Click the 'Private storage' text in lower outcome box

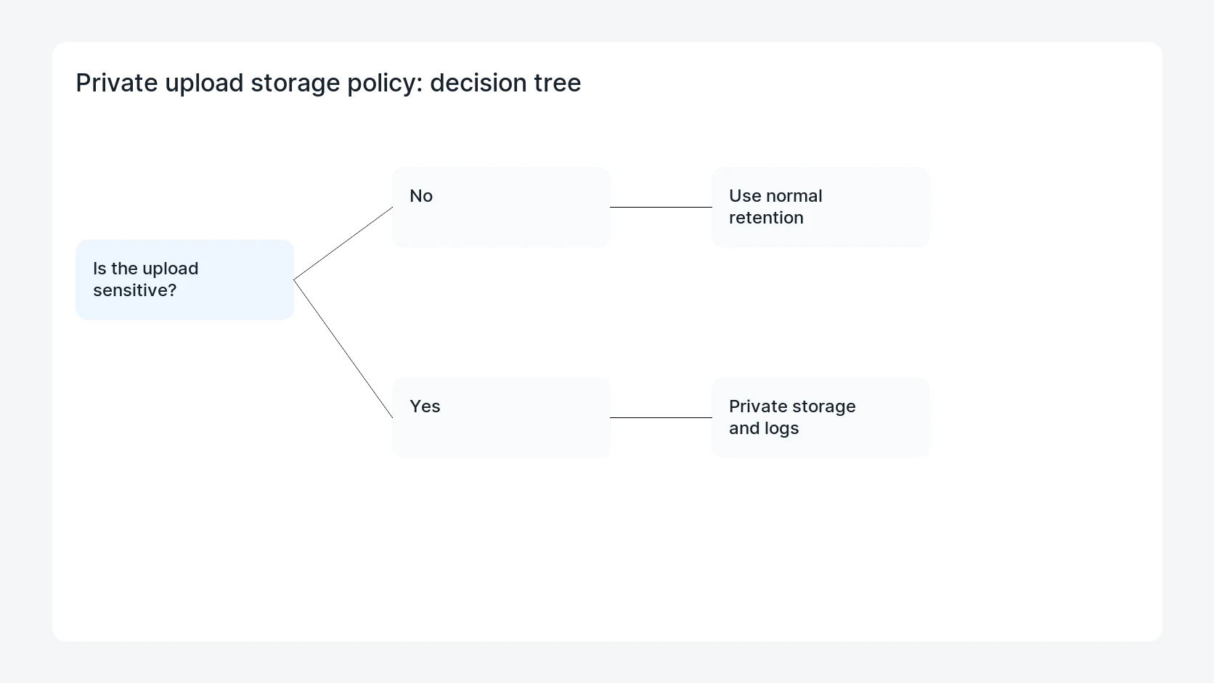tap(792, 406)
